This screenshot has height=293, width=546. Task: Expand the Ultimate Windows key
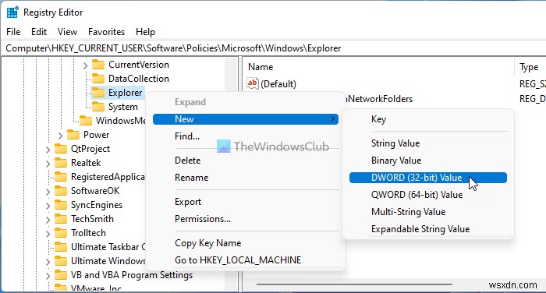(x=48, y=261)
